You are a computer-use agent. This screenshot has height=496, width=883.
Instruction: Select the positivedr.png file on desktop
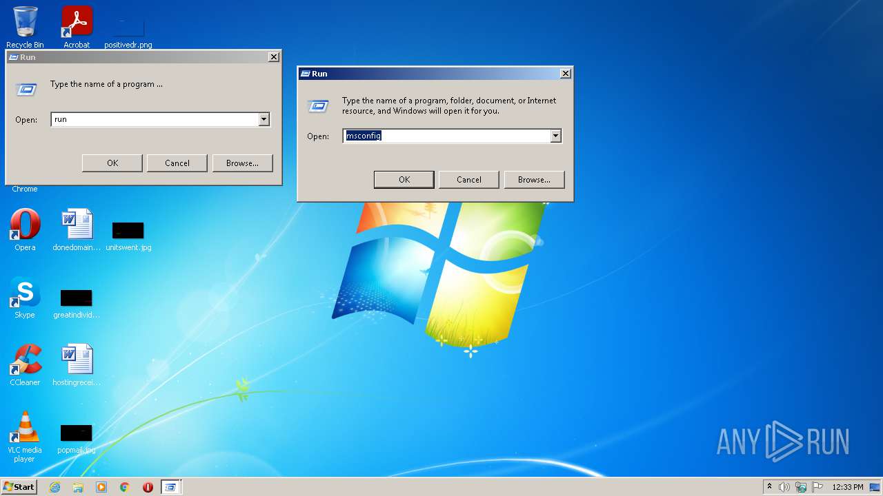pos(128,31)
